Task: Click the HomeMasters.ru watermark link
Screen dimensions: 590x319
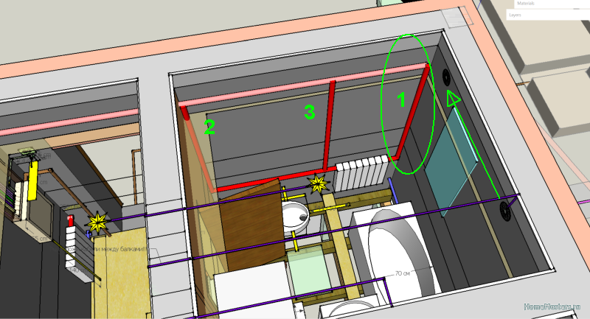Action: 555,307
